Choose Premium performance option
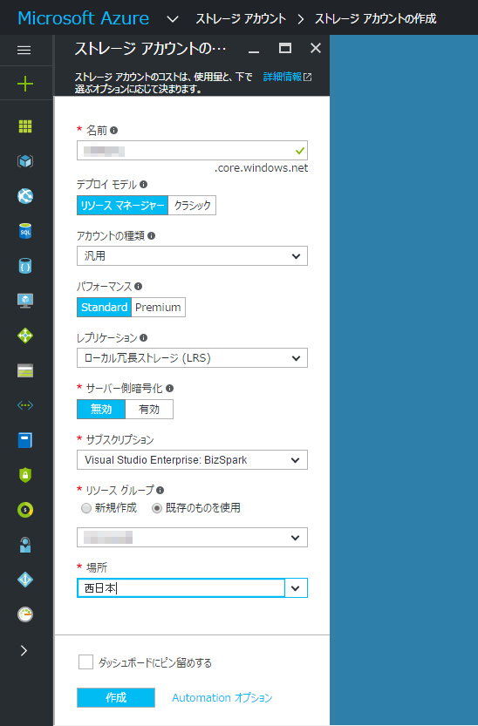The width and height of the screenshot is (478, 726). click(158, 308)
